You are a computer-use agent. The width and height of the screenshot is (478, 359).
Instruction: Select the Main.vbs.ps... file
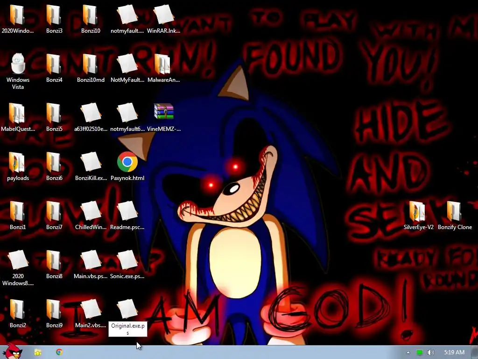click(x=91, y=260)
